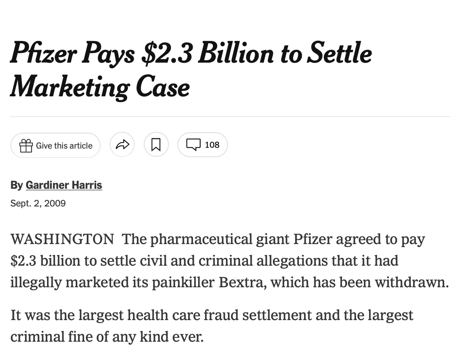
Task: Click the WASHINGTON dateline
Action: [62, 239]
